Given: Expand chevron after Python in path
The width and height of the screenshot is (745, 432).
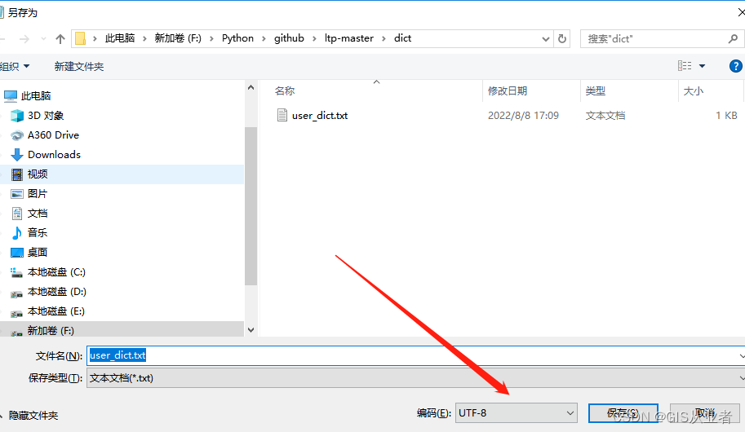Looking at the screenshot, I should coord(264,39).
